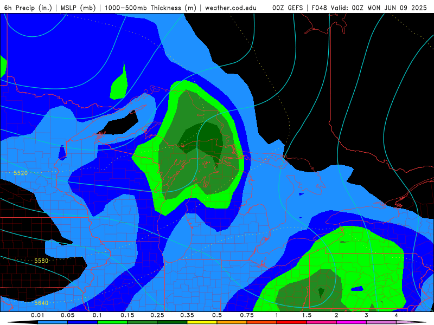Click the legend value label '4'

click(397, 315)
